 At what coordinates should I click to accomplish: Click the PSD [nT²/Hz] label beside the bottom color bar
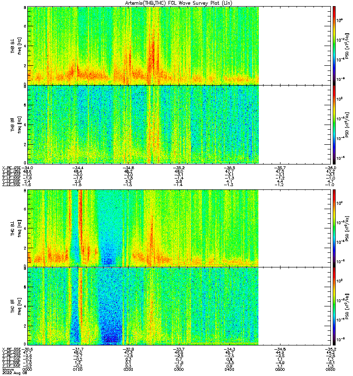[x=346, y=306]
